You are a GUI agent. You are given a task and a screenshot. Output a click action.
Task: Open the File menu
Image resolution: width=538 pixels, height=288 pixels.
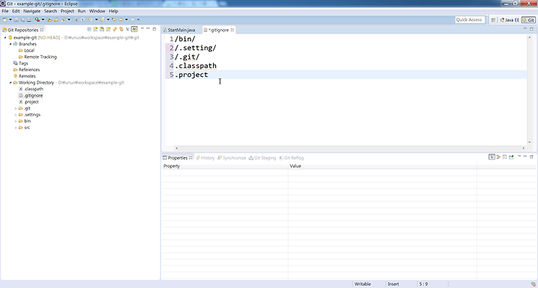[5, 11]
